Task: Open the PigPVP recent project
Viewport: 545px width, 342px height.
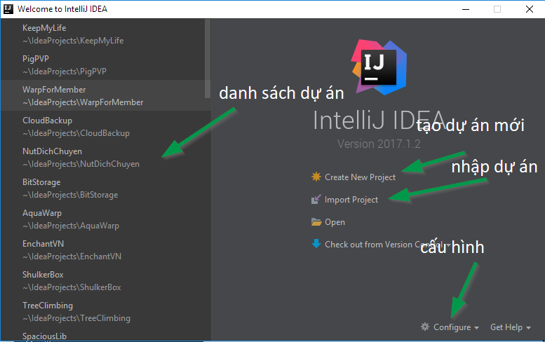Action: (x=106, y=64)
